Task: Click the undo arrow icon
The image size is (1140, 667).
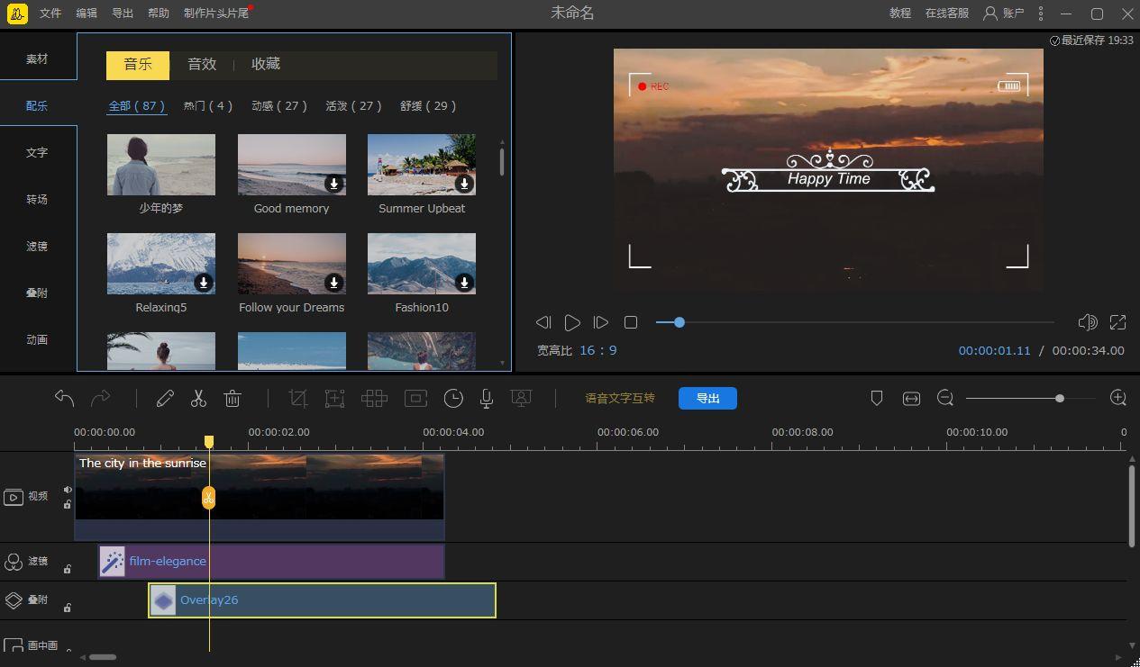Action: coord(63,397)
